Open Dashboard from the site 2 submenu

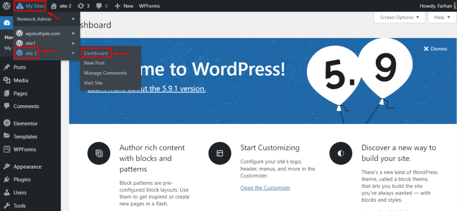click(x=96, y=54)
